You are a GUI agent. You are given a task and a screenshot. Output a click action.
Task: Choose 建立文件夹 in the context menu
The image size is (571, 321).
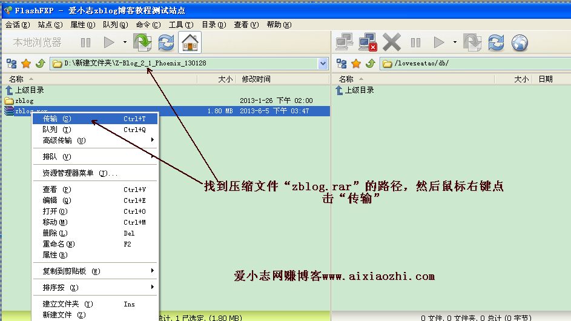point(95,304)
